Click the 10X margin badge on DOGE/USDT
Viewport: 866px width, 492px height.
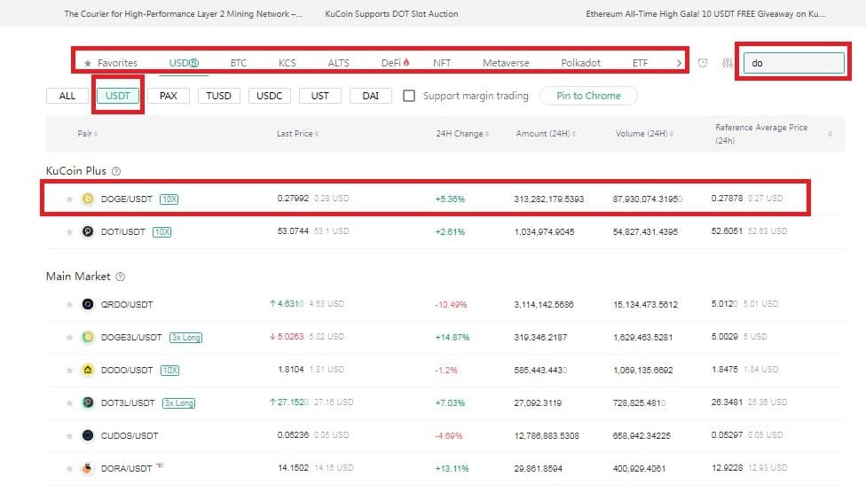pos(169,199)
